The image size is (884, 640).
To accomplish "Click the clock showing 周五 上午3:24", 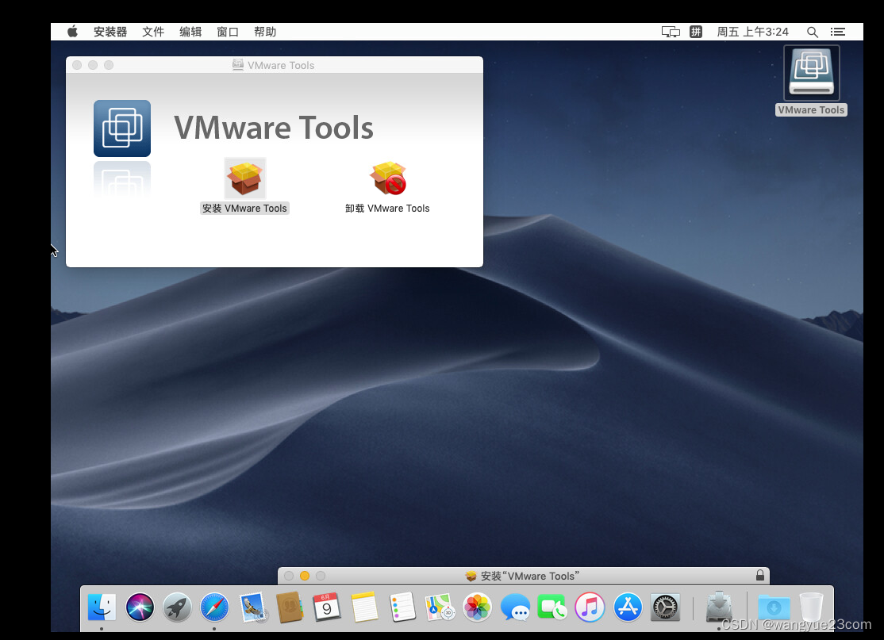I will tap(752, 32).
